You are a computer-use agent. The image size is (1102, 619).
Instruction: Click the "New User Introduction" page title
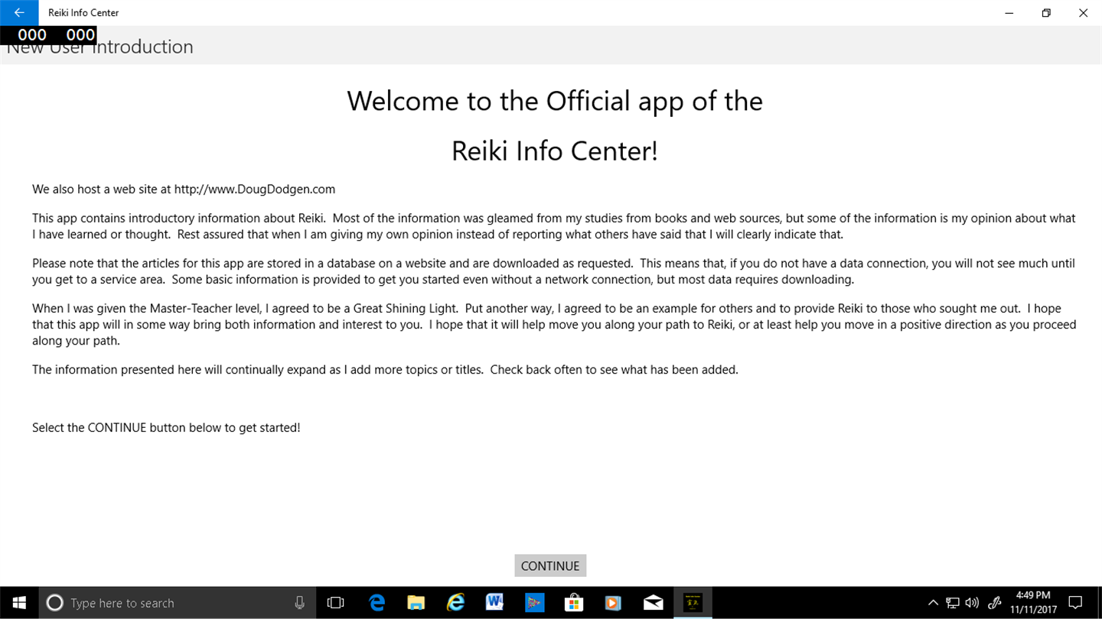99,47
